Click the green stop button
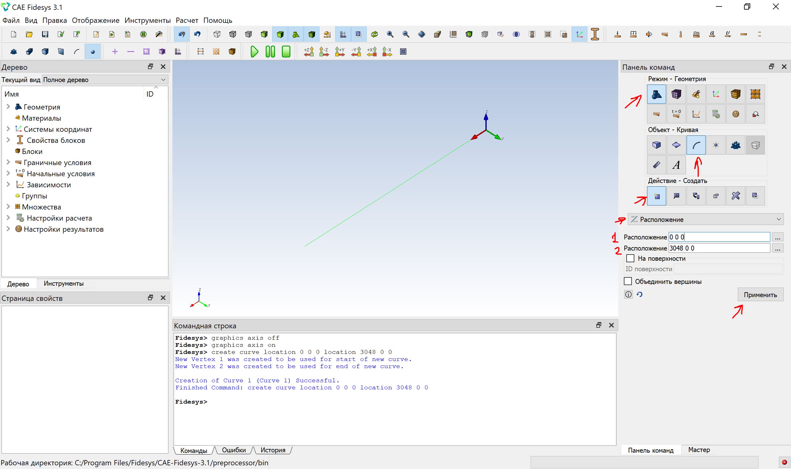 click(x=286, y=52)
